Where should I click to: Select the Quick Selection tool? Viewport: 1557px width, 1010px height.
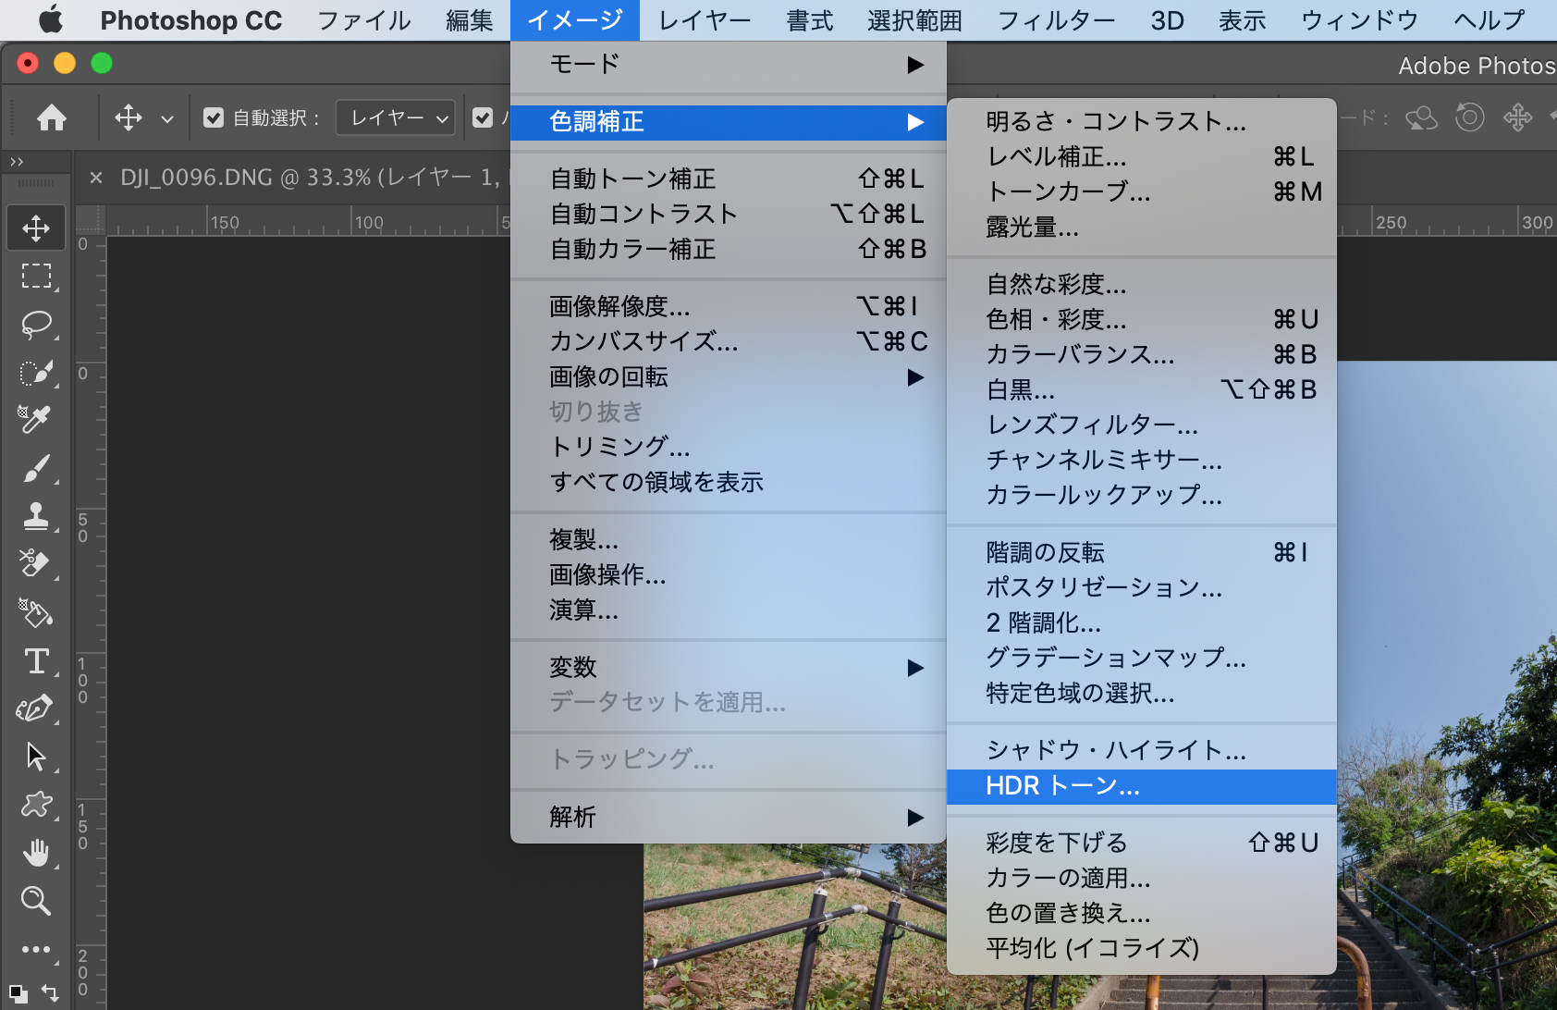pyautogui.click(x=36, y=372)
